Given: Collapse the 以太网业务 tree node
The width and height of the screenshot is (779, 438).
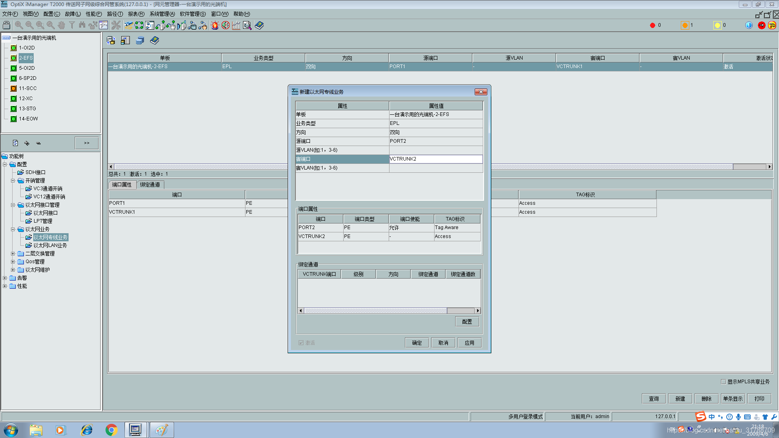Looking at the screenshot, I should tap(13, 229).
